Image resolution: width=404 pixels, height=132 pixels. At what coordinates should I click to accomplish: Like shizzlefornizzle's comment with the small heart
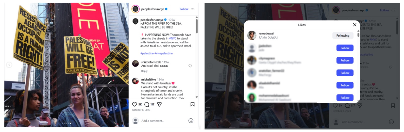pos(190,66)
